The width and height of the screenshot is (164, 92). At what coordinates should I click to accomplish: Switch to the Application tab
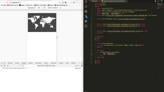(54, 63)
